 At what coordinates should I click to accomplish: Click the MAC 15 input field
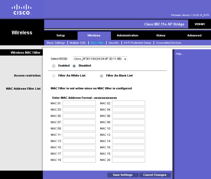(79, 147)
